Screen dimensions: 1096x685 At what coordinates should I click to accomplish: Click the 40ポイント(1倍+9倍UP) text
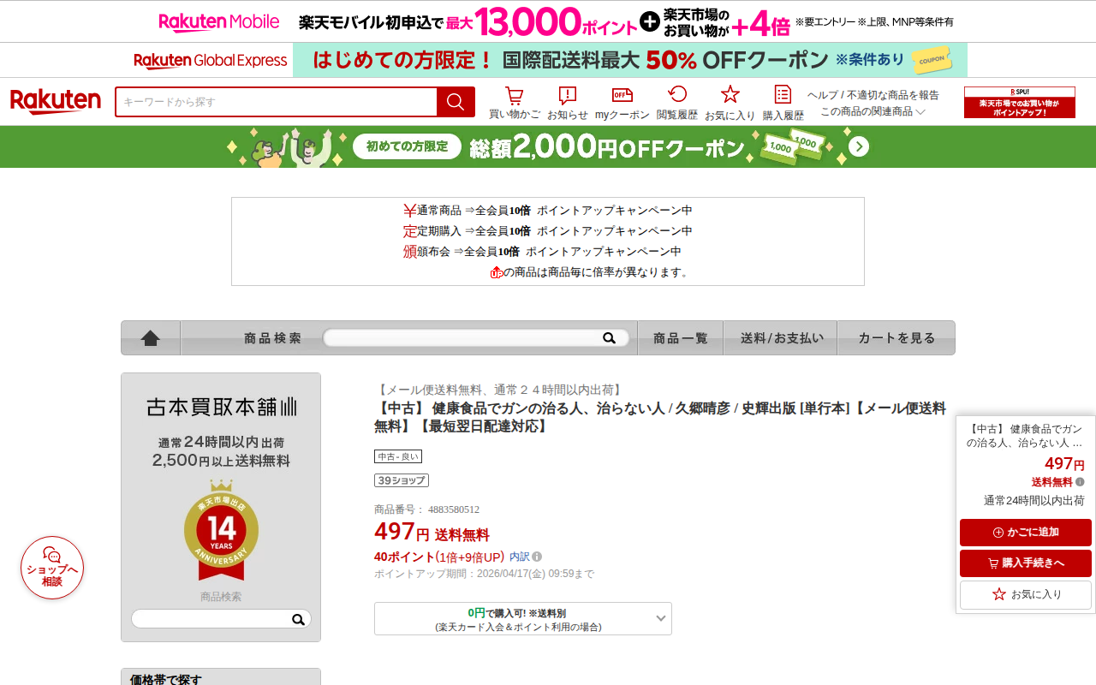tap(439, 557)
